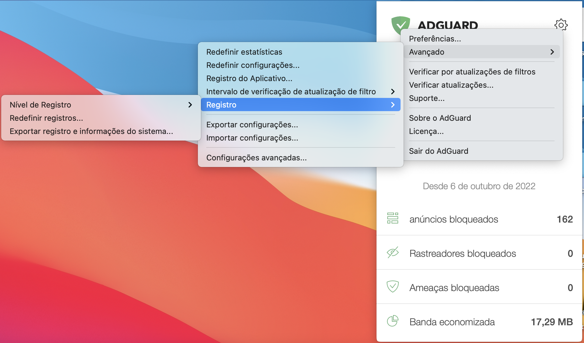Expand the Avançado submenu arrow
The height and width of the screenshot is (343, 584).
[x=552, y=52]
